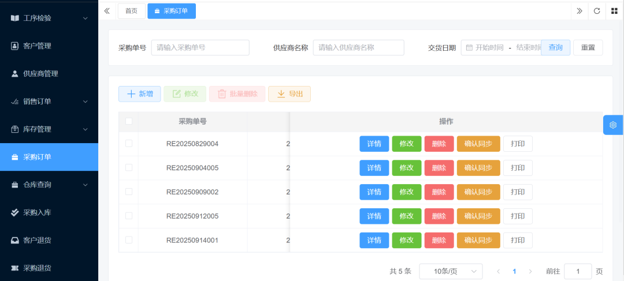Screen dimensions: 624x281
Task: Switch to the 首页 tab
Action: coord(131,11)
